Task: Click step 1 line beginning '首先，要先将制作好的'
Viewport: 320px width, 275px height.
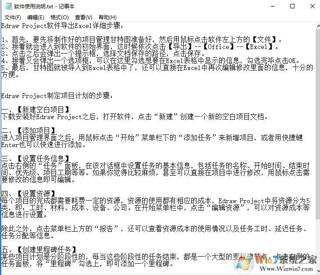Action: [x=142, y=39]
